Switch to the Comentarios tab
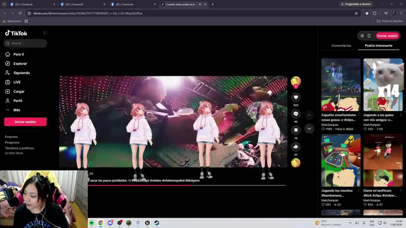The height and width of the screenshot is (228, 406). (341, 46)
